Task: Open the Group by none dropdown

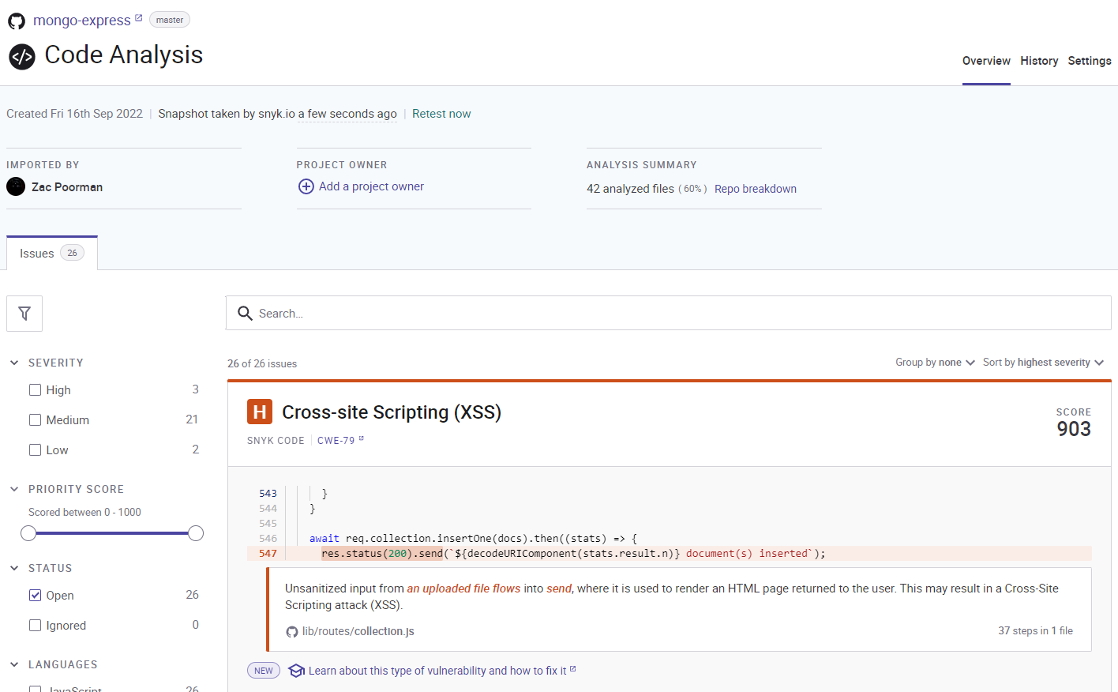Action: click(935, 363)
